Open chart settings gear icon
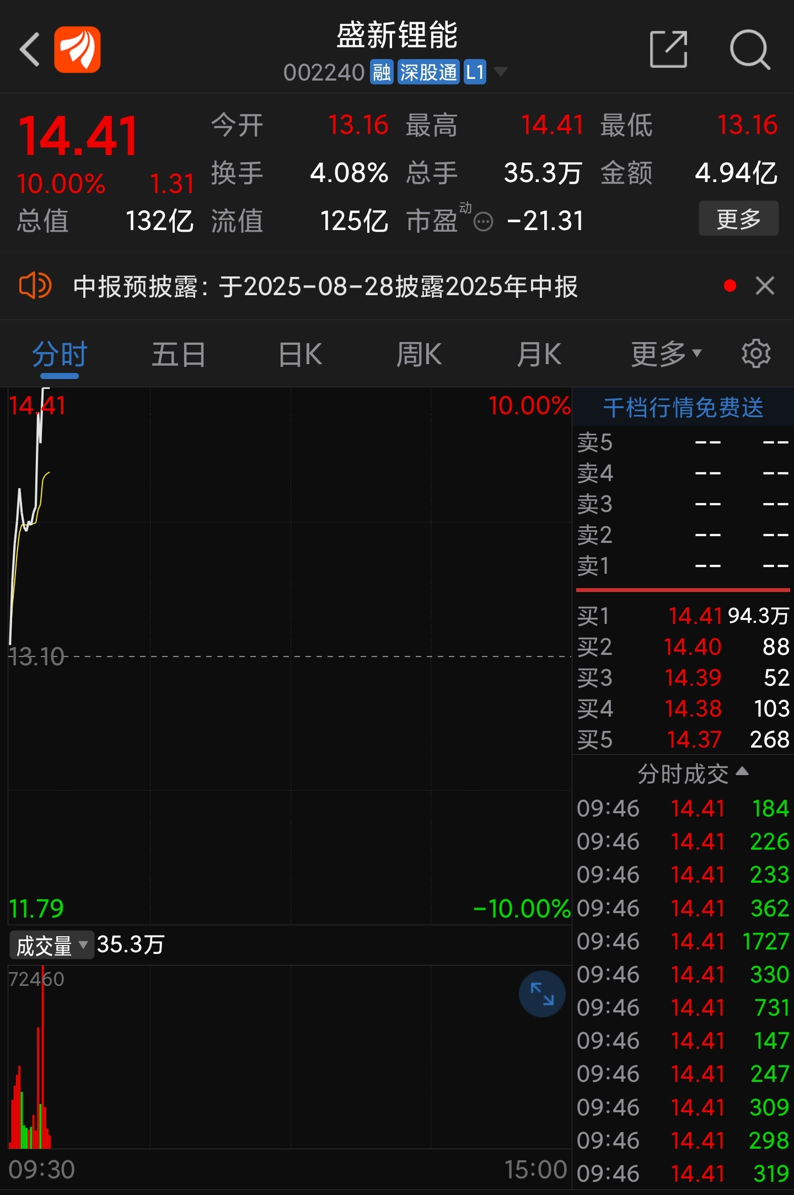 coord(756,354)
